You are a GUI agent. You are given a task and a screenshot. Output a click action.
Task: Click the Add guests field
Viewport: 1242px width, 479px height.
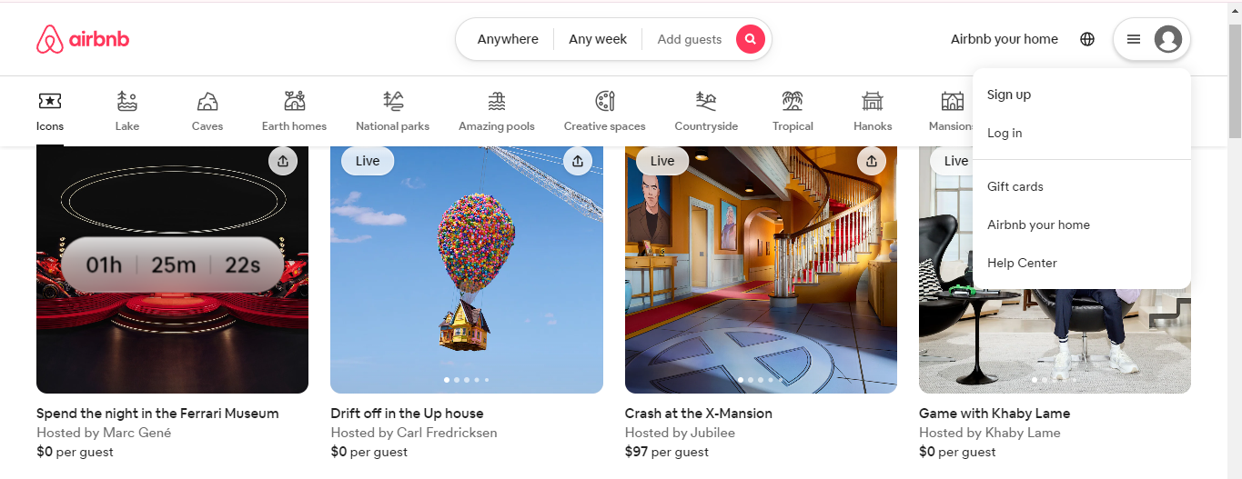pyautogui.click(x=689, y=39)
